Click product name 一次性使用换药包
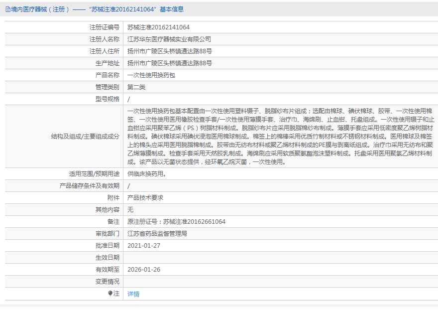438x311 pixels. (x=151, y=75)
